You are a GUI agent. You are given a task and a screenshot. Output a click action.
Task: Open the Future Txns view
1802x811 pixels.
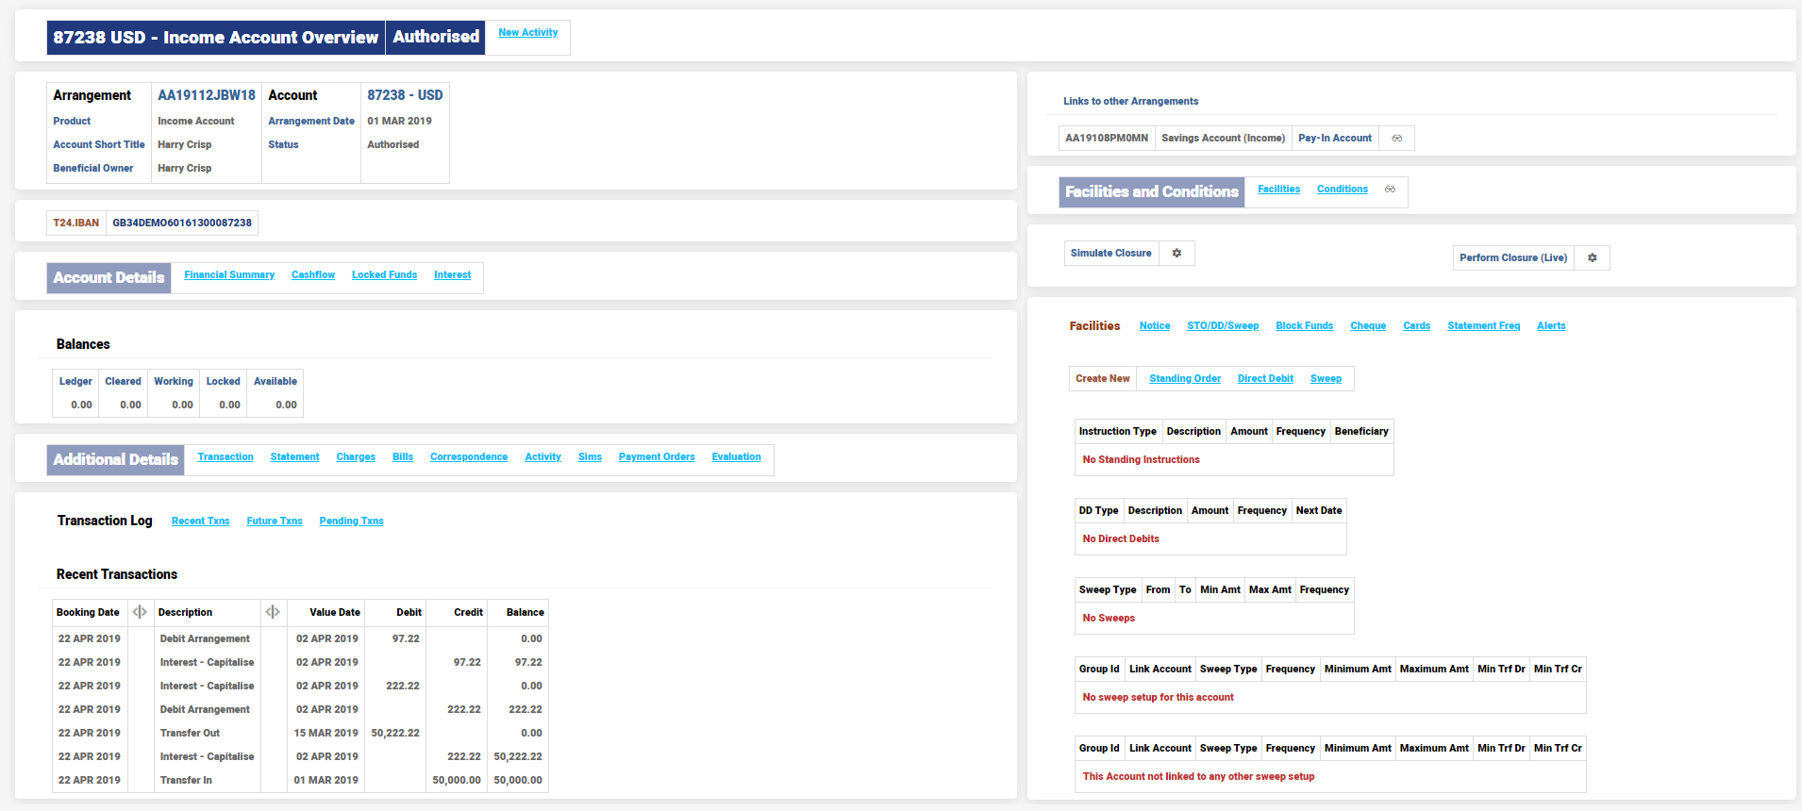[275, 521]
